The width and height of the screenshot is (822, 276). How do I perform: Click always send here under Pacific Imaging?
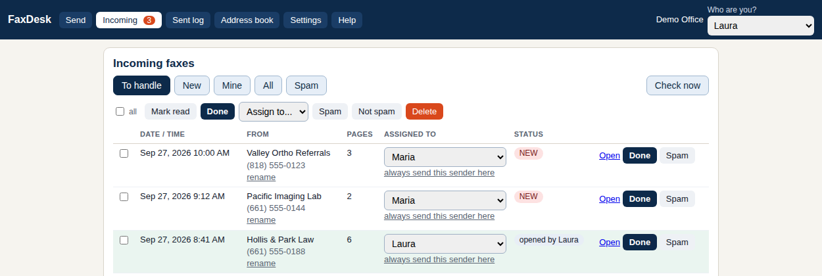pos(439,216)
